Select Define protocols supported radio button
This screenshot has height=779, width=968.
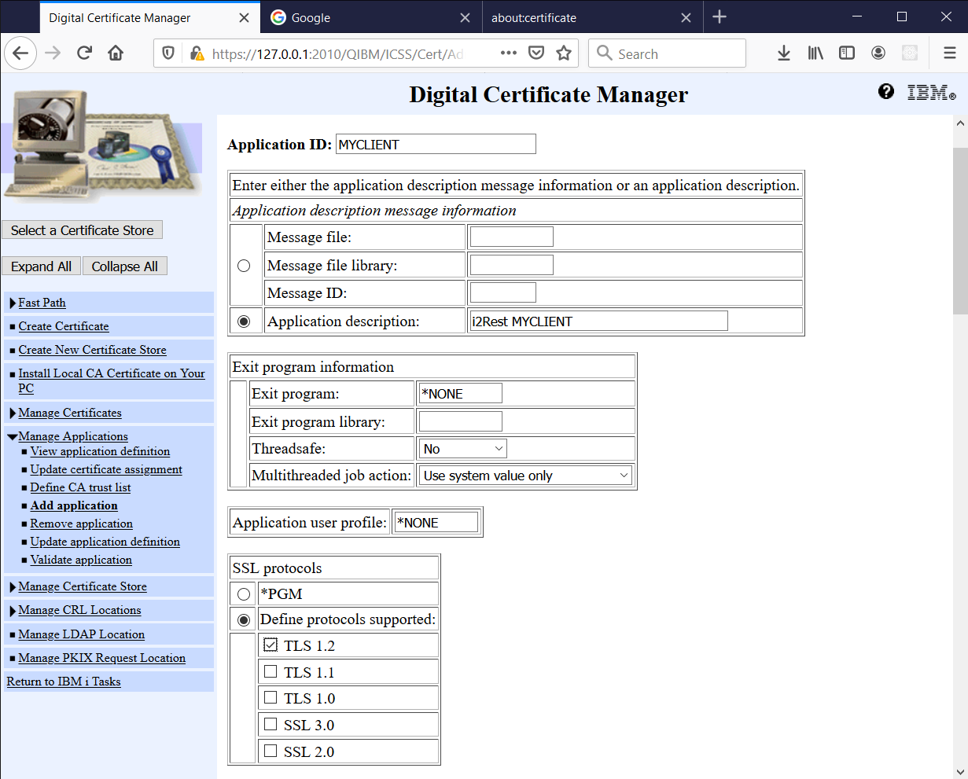click(x=244, y=620)
